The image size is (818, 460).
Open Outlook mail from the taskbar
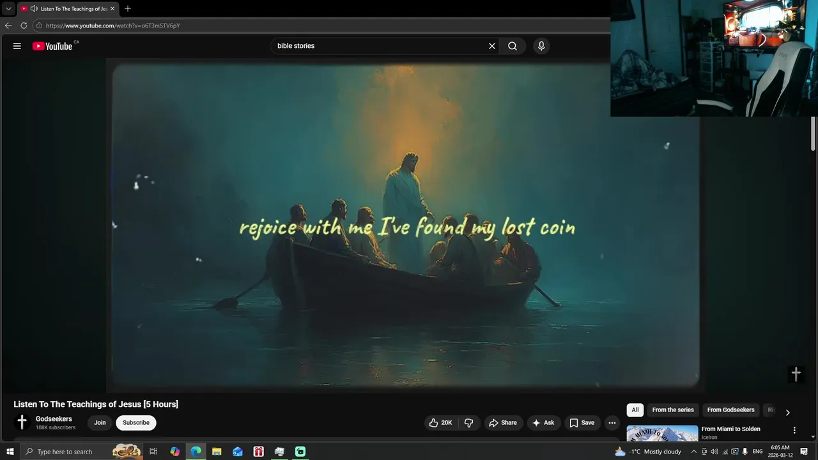point(238,452)
